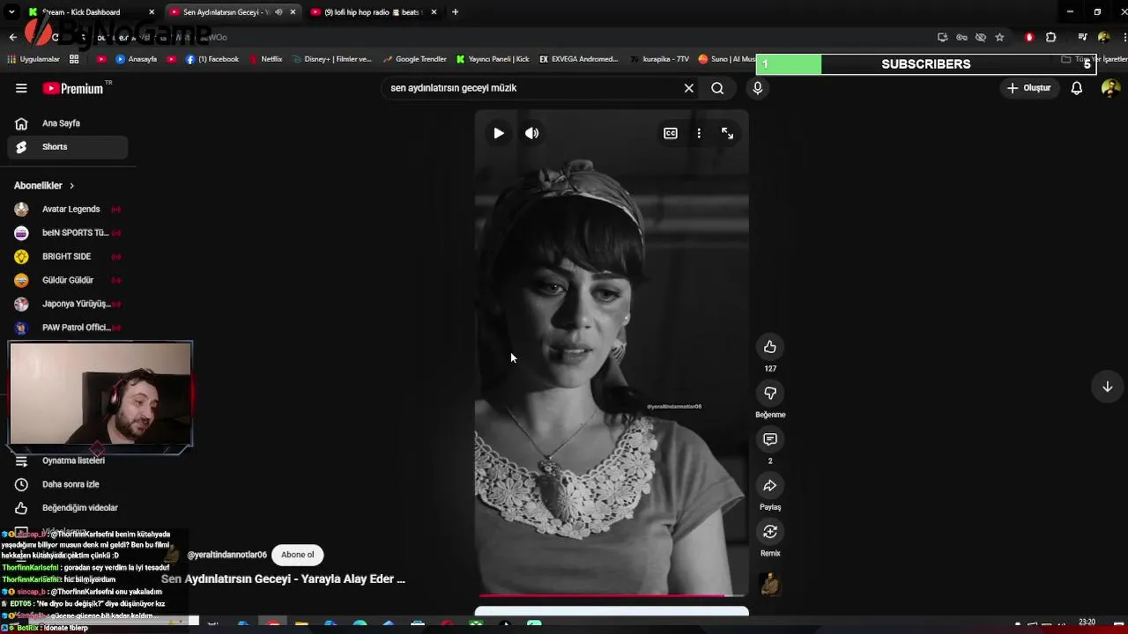Start voice search with the microphone icon

click(757, 88)
